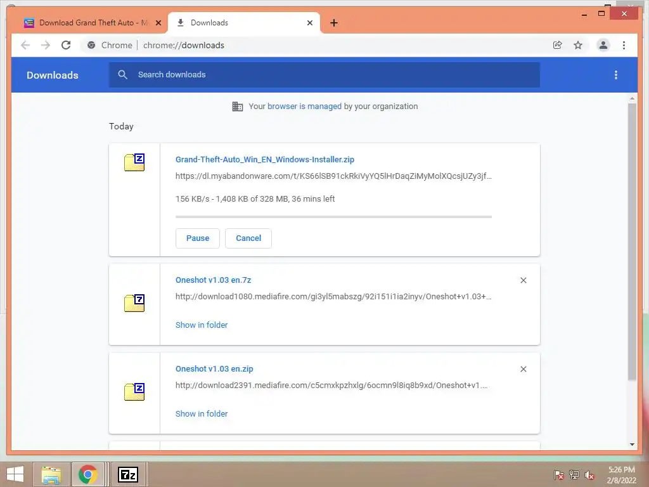The width and height of the screenshot is (649, 487).
Task: Click the '156 KB/s' download status text
Action: [255, 198]
